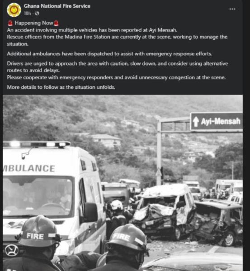Viewport: 250px width, 271px height.
Task: Click the More details to follow line
Action: coord(61,87)
